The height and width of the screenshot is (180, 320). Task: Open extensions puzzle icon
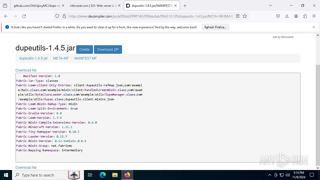305,16
